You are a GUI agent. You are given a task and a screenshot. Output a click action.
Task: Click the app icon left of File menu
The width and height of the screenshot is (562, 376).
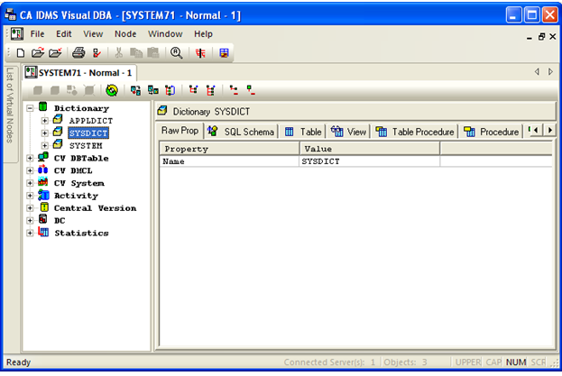point(17,34)
